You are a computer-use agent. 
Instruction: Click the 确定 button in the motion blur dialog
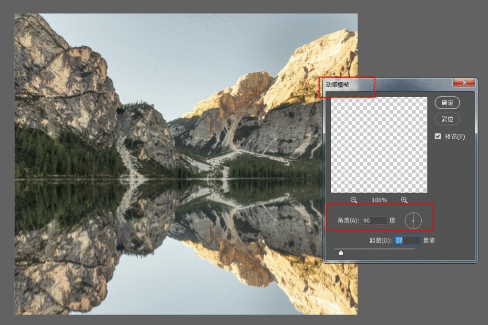point(447,103)
